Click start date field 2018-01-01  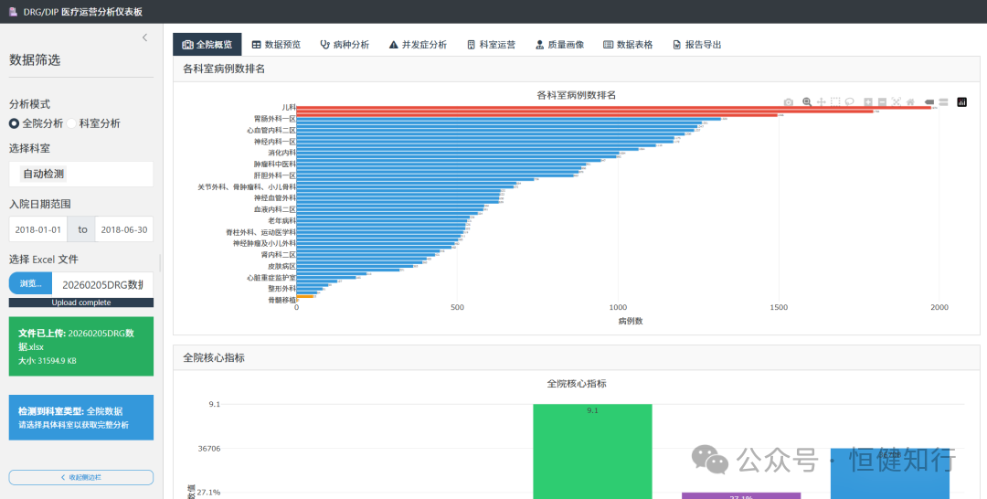click(37, 229)
